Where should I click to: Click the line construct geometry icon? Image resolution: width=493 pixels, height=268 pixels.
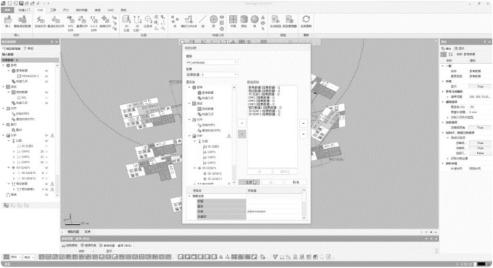203,21
